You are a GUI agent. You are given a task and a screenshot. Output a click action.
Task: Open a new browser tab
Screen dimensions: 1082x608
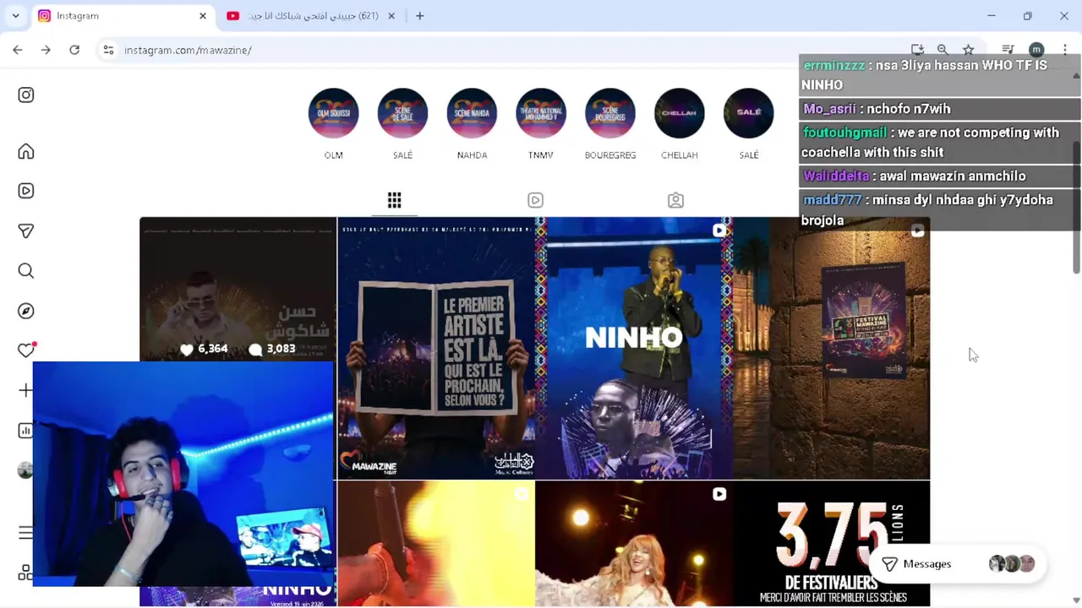tap(419, 16)
